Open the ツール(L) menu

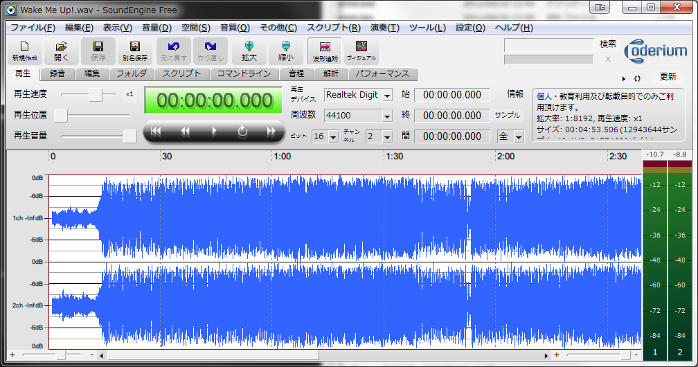(427, 28)
